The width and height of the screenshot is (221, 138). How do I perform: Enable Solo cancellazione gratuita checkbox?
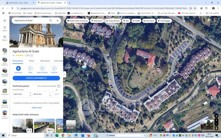(59, 86)
